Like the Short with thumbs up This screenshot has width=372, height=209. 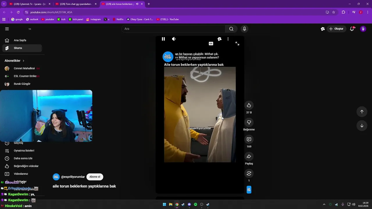click(x=249, y=105)
